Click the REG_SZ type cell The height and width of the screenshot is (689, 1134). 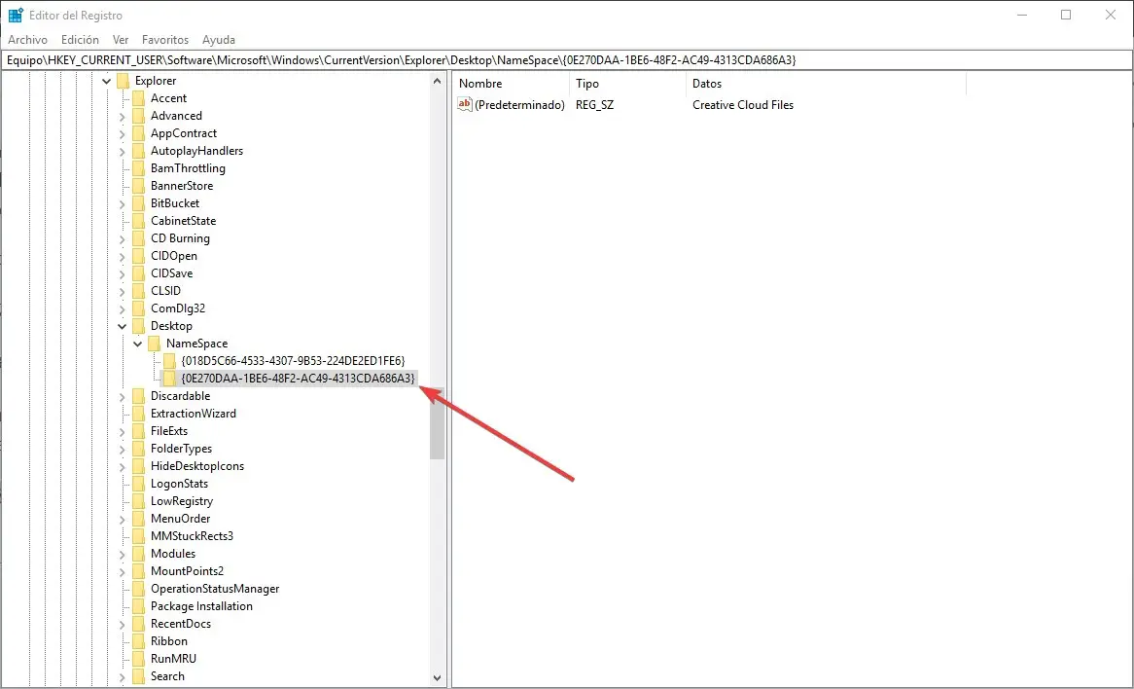(x=594, y=105)
